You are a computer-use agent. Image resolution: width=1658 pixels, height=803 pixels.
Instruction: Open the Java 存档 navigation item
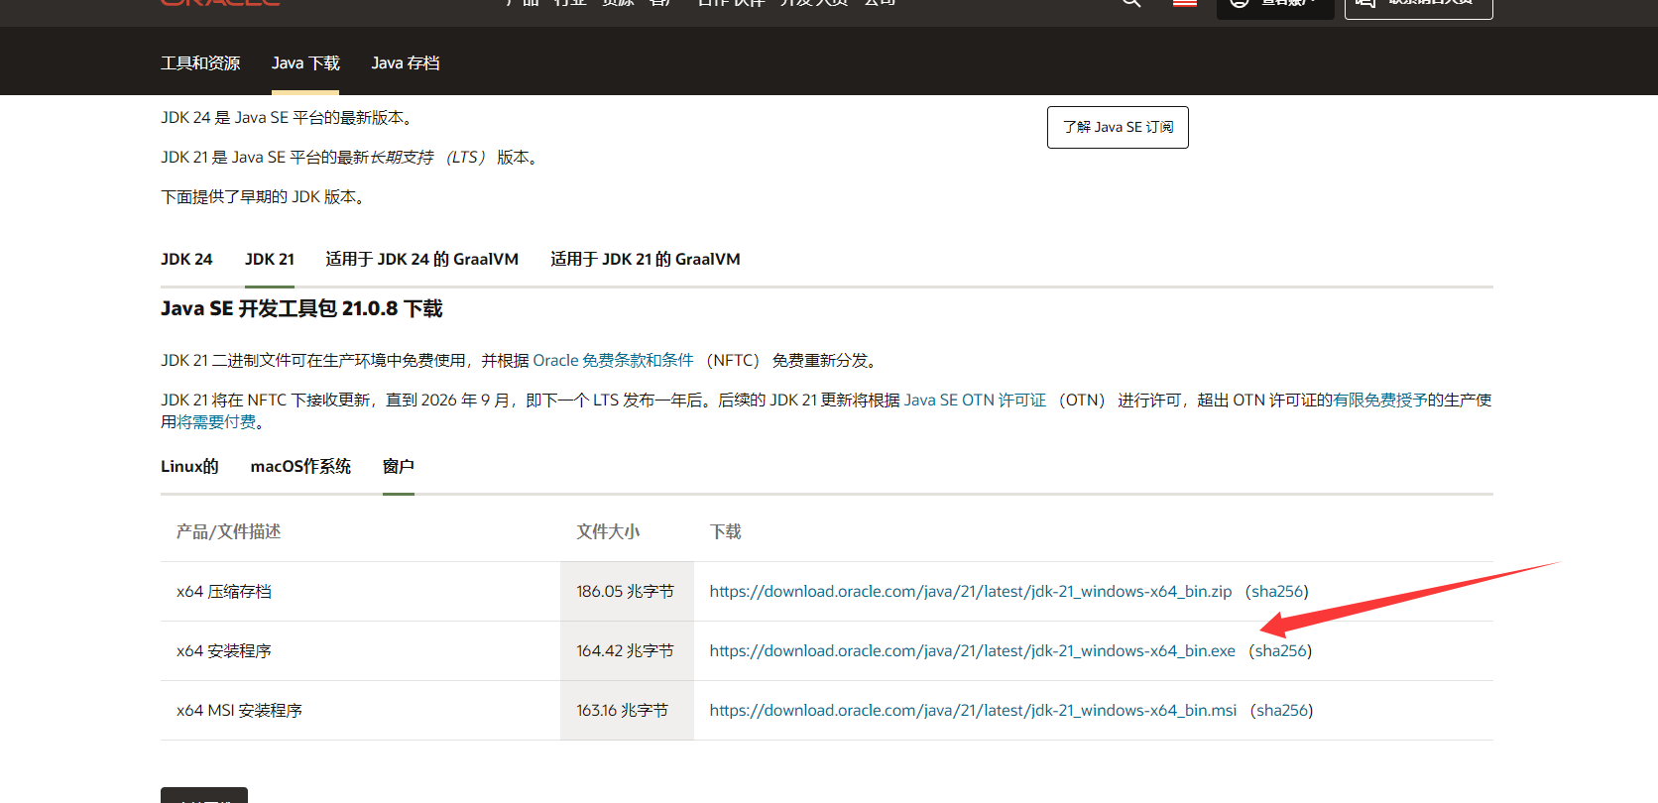[406, 63]
